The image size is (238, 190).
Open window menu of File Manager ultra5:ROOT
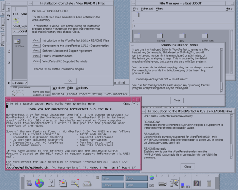click(133, 3)
